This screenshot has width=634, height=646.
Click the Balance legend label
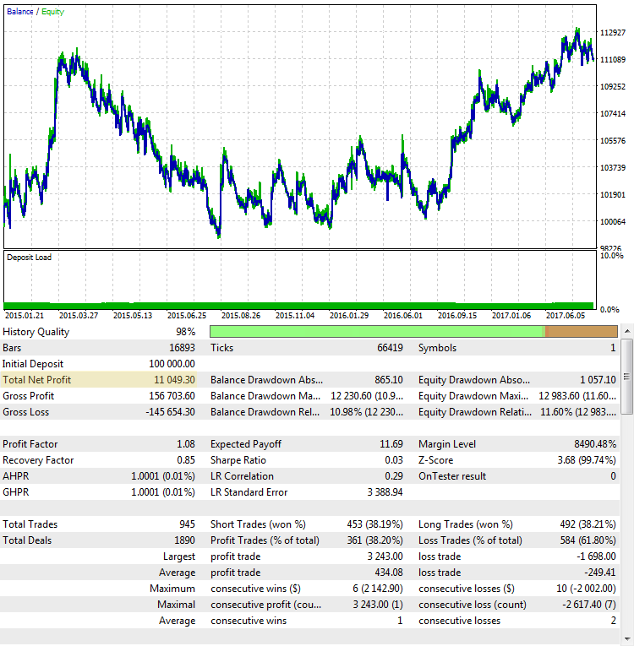tap(19, 12)
